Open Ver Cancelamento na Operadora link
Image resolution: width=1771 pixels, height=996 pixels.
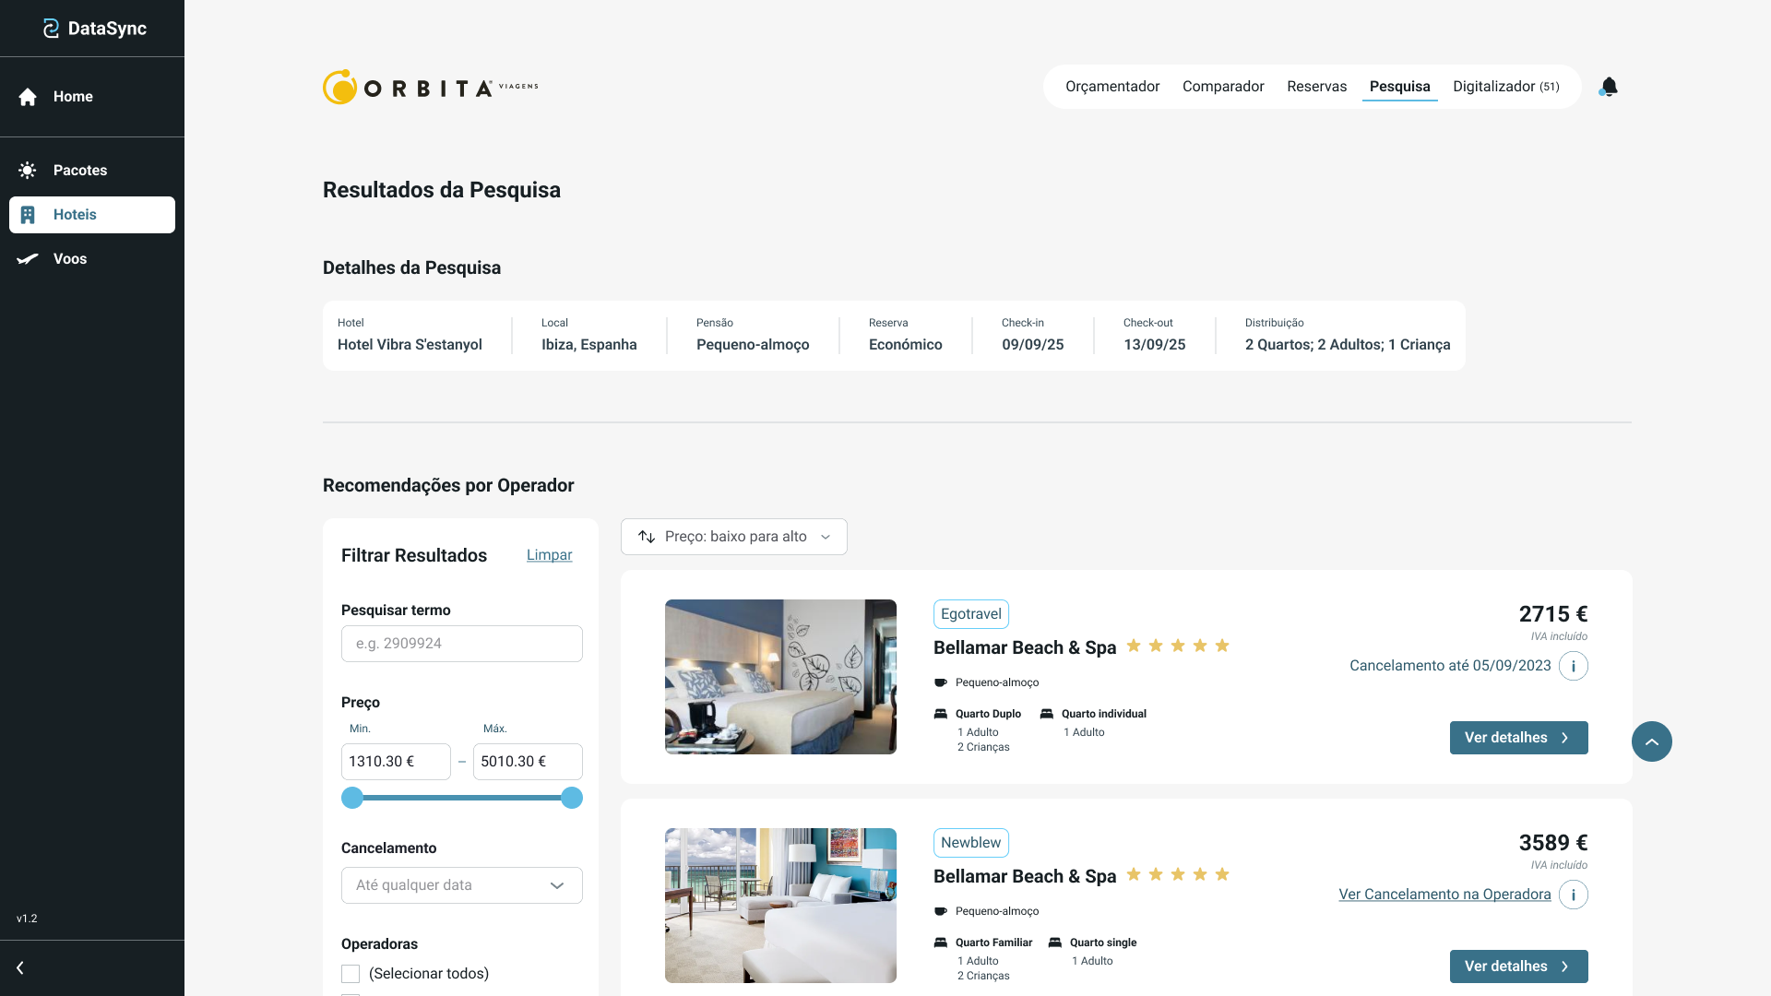pyautogui.click(x=1444, y=895)
